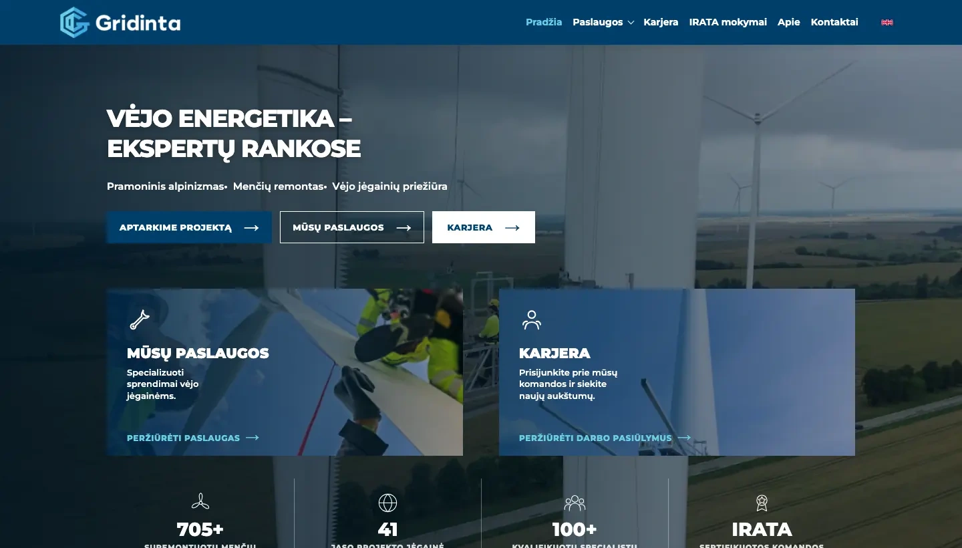Click the text 'Vėjo jėgainių priežiūra'

(390, 186)
